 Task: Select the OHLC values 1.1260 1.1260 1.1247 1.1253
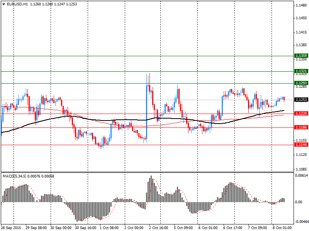click(x=53, y=4)
